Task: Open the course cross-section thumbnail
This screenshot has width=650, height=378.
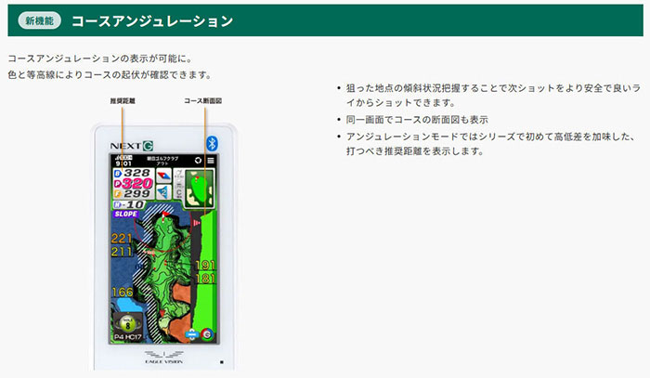Action: [196, 188]
